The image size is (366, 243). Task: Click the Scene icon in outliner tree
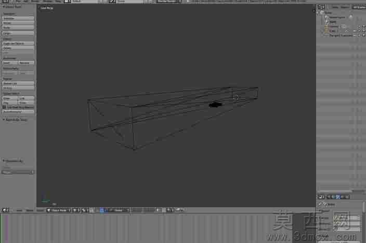click(x=323, y=13)
